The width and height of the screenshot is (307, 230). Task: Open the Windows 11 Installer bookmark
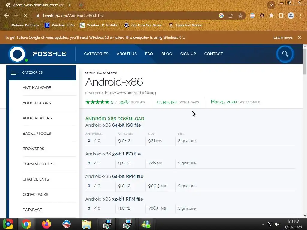(100, 25)
